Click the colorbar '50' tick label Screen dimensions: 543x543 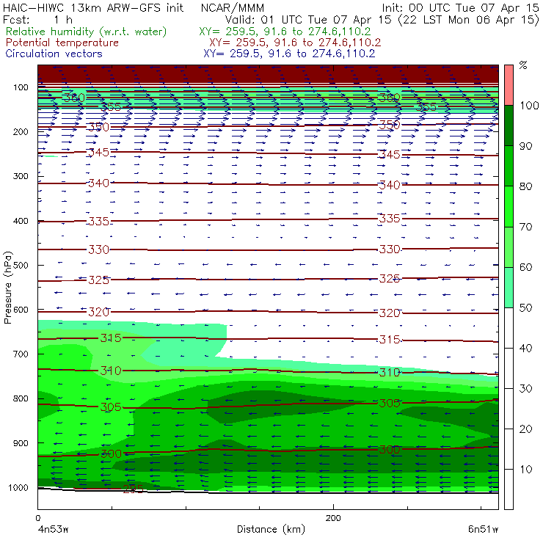pos(525,307)
